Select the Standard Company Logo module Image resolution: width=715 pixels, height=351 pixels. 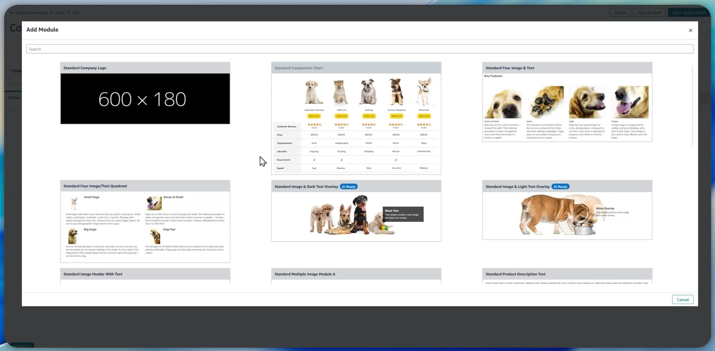pos(85,68)
